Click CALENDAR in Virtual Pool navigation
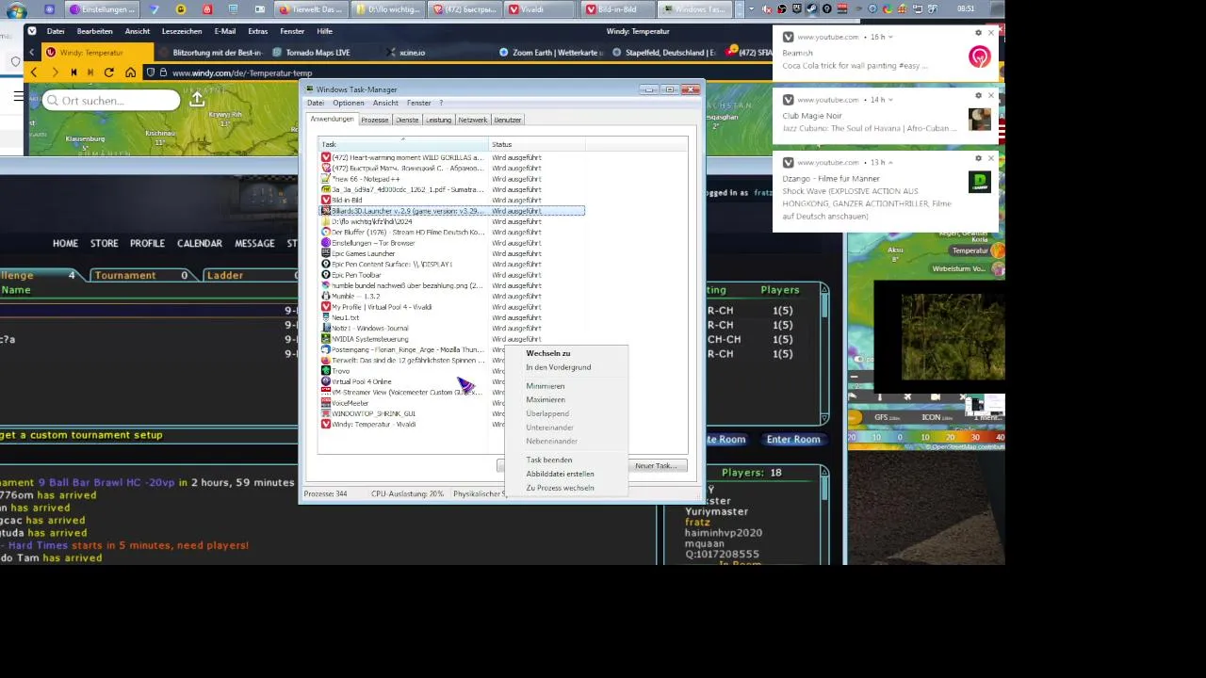Image resolution: width=1206 pixels, height=678 pixels. click(x=199, y=243)
